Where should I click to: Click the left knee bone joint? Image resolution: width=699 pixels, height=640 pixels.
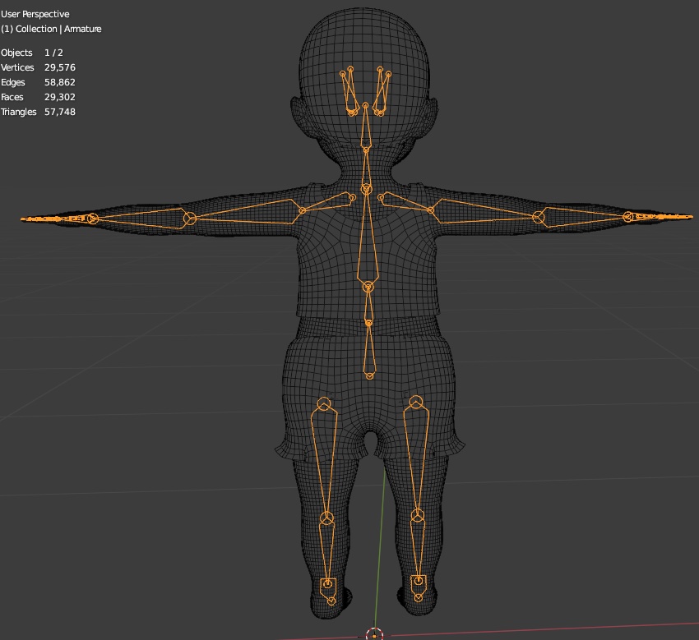click(416, 518)
